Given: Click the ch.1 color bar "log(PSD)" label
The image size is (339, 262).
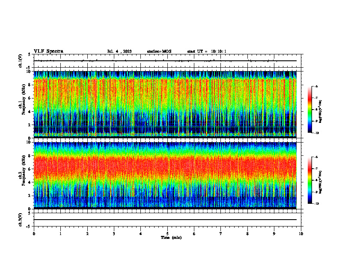Looking at the screenshot, I should (321, 112).
